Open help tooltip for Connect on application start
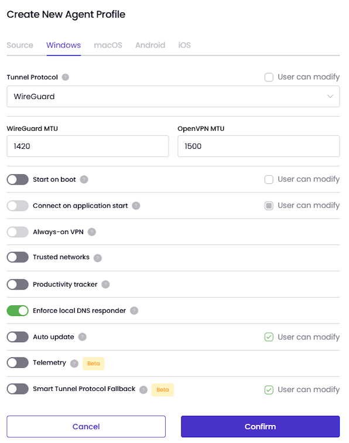The image size is (349, 443). pos(136,206)
